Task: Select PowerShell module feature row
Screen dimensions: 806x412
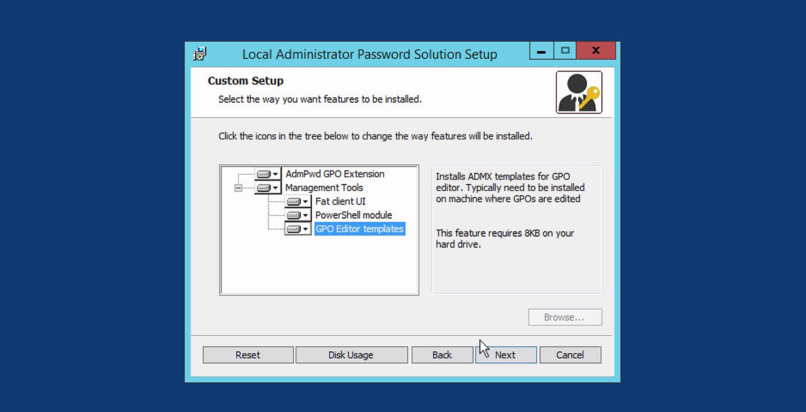Action: pos(353,215)
